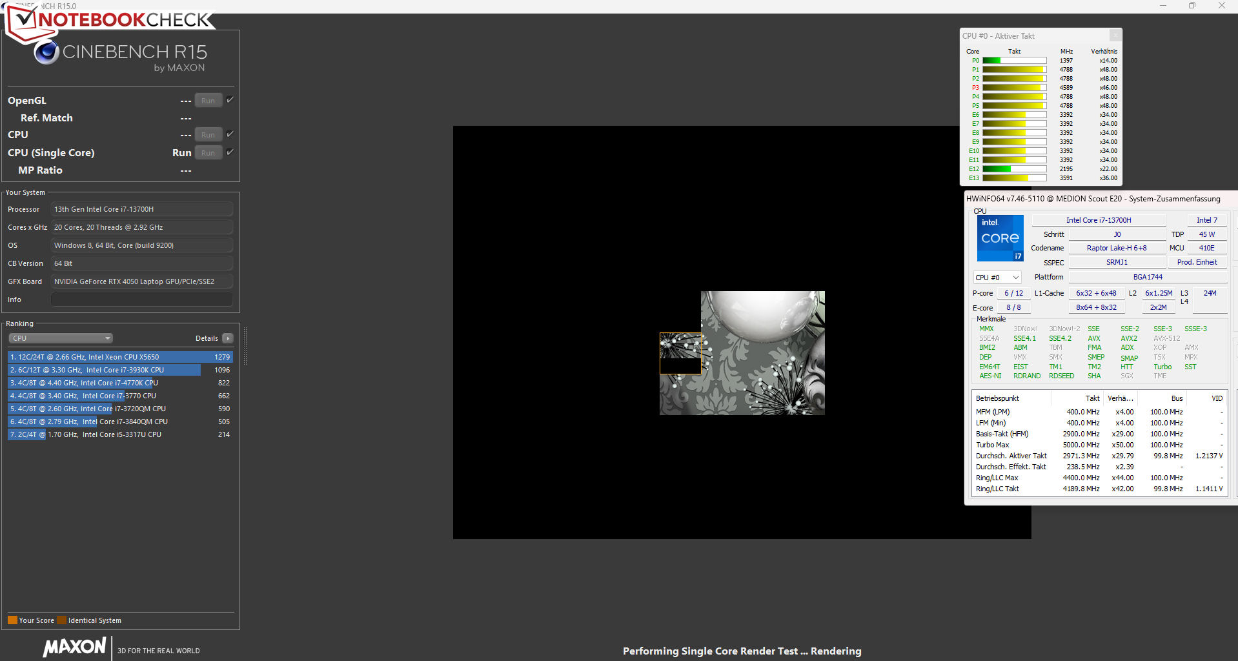Image resolution: width=1238 pixels, height=661 pixels.
Task: Select ranking entry Intel Xeon CPU X5650
Action: 120,357
